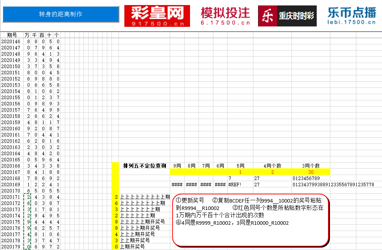Screen dimensions: 382x250
Task: Select issue cell 2020166
Action: [12, 166]
